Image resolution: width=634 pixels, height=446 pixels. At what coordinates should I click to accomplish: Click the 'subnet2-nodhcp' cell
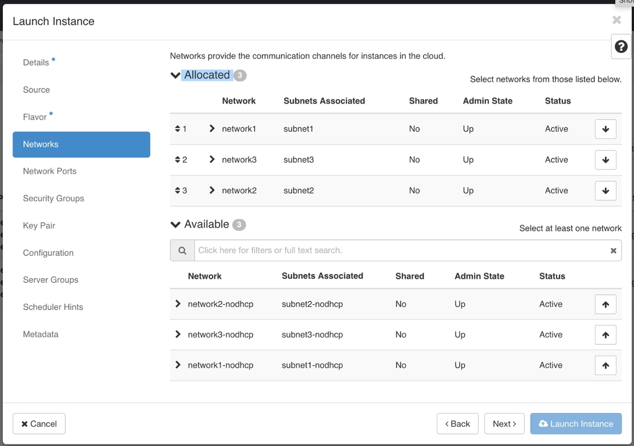click(312, 304)
